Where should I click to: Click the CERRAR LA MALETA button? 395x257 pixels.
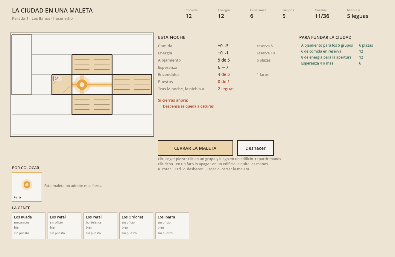(195, 148)
